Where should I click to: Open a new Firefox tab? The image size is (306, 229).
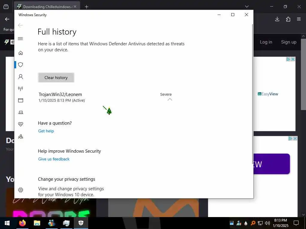click(86, 7)
